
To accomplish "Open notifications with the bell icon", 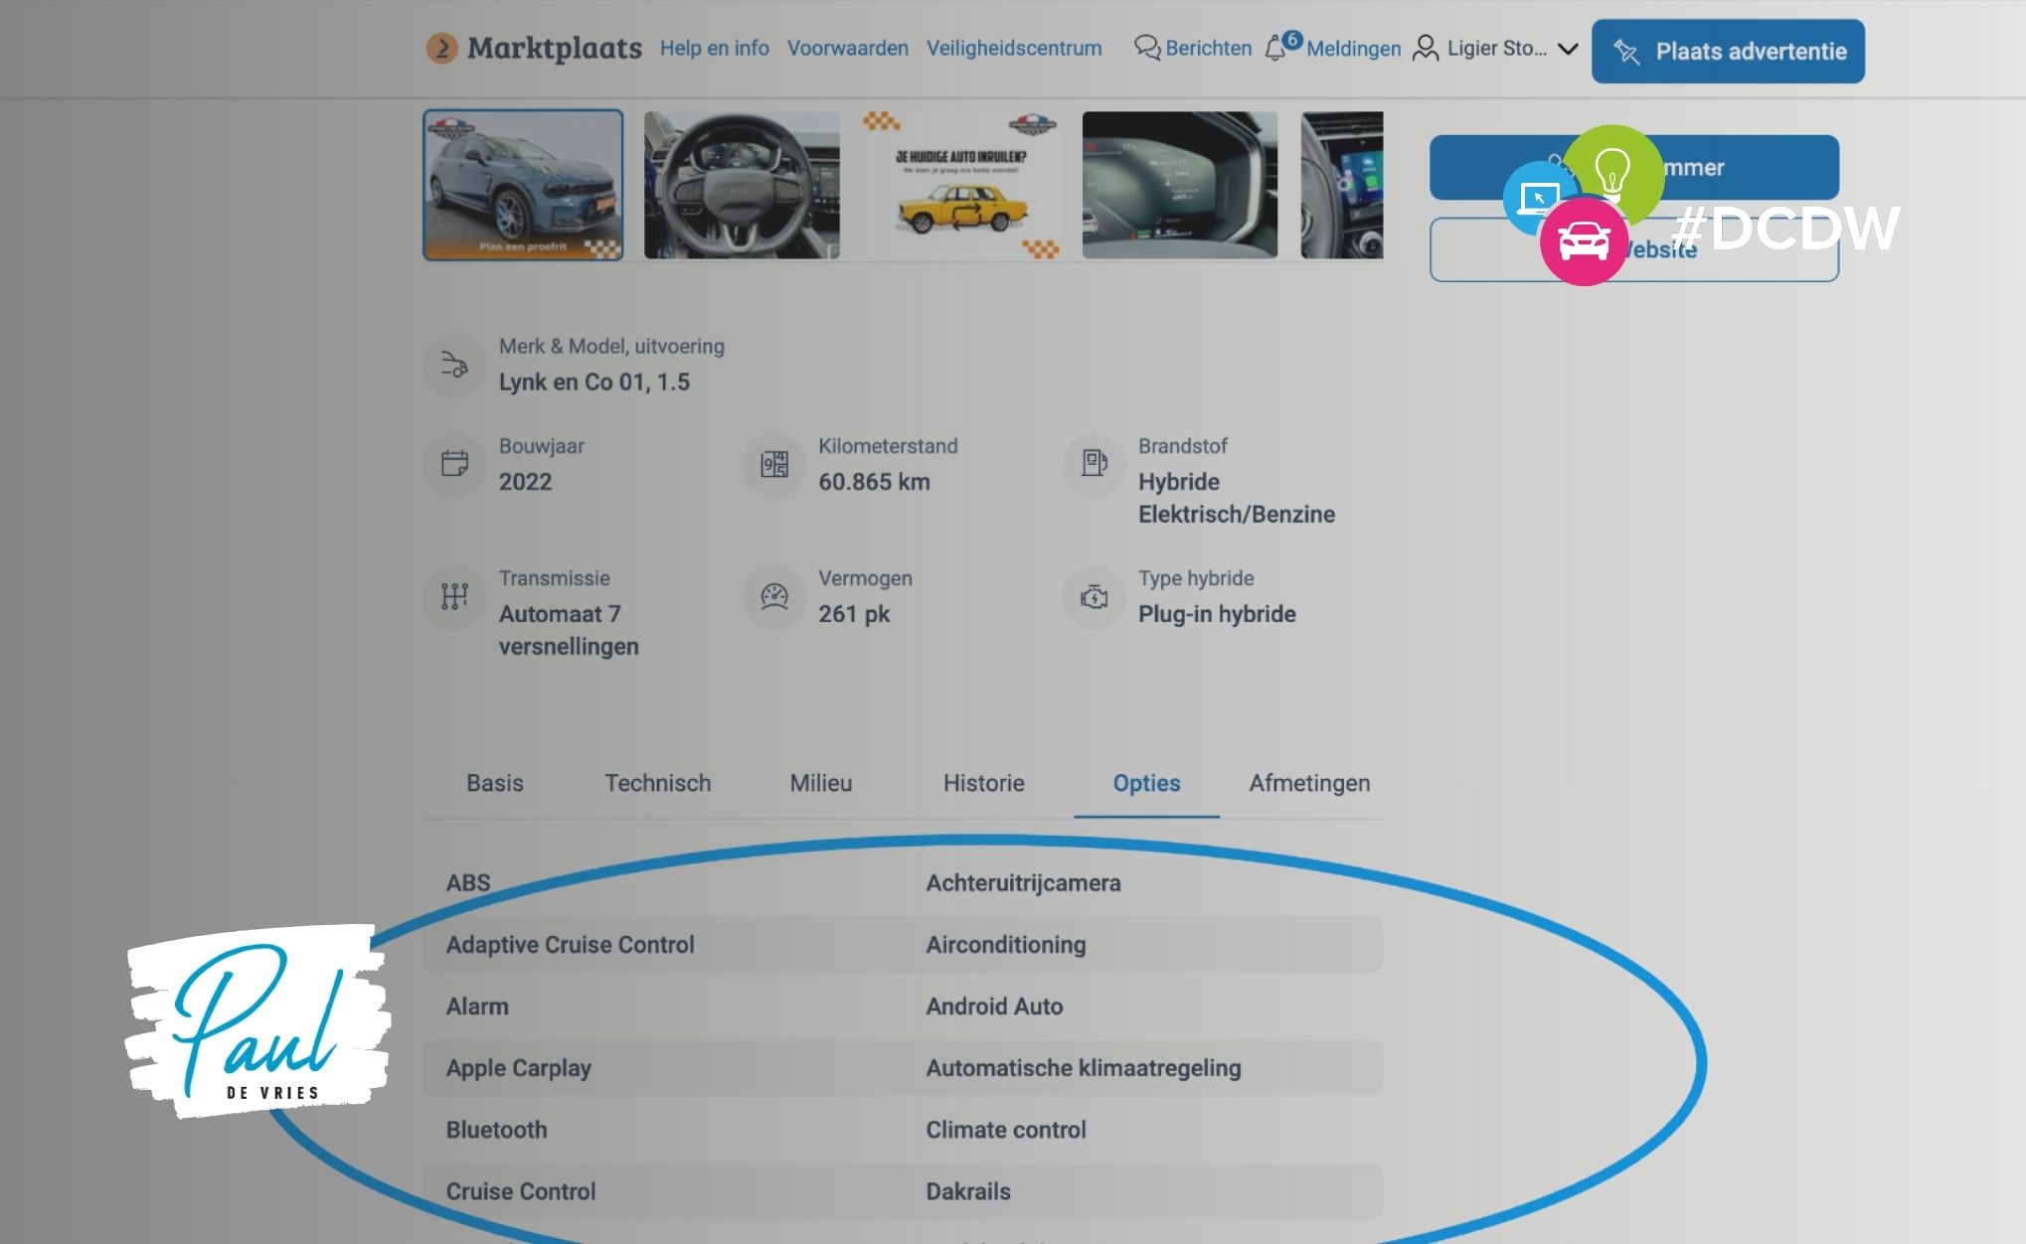I will [1275, 48].
